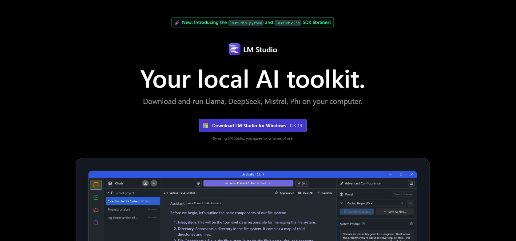Click the Preset cube icon

tap(342, 194)
